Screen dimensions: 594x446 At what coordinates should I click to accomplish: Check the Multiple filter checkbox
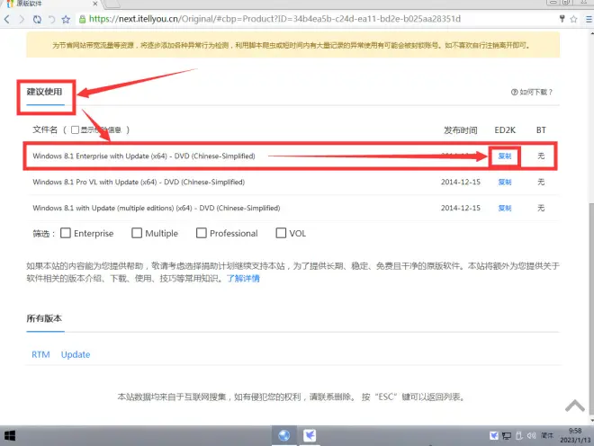coord(137,233)
